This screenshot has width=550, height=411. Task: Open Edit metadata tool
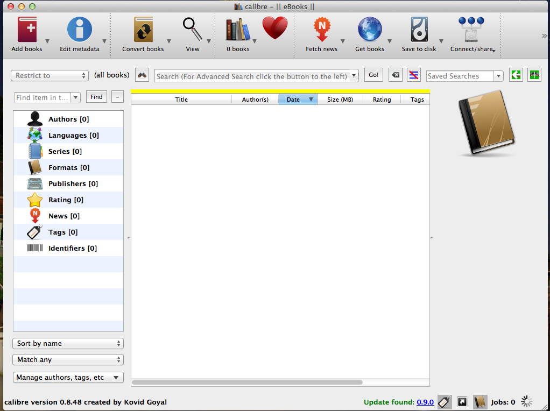[79, 30]
